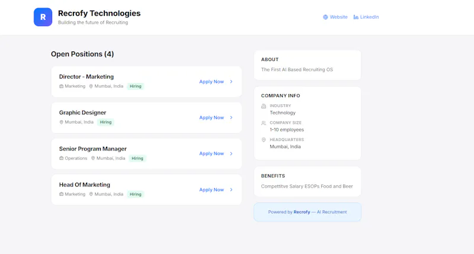Click the Recrofy R logo

point(43,17)
